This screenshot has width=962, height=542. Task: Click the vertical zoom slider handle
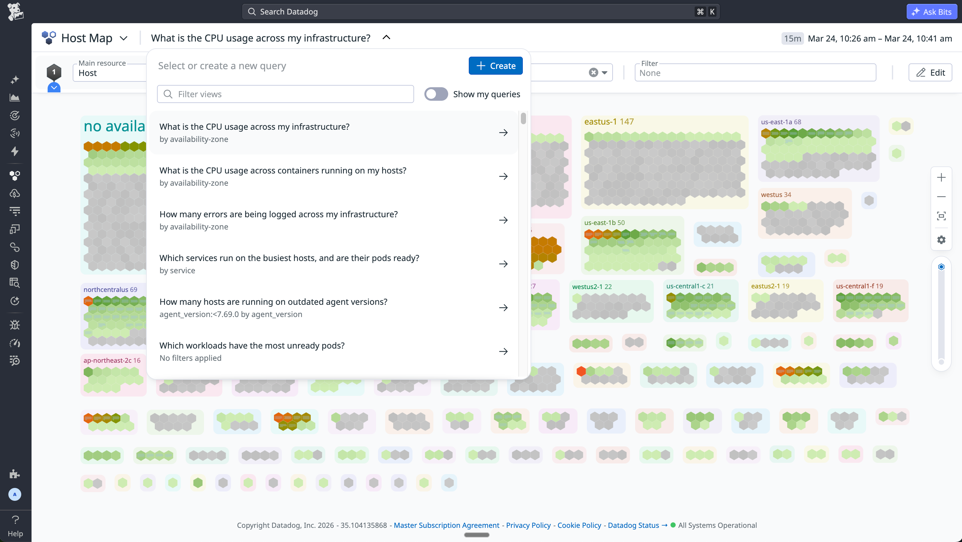[x=941, y=267]
